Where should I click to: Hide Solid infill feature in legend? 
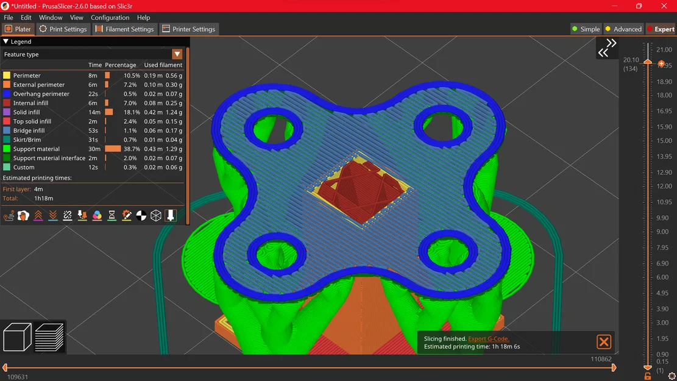pos(93,112)
